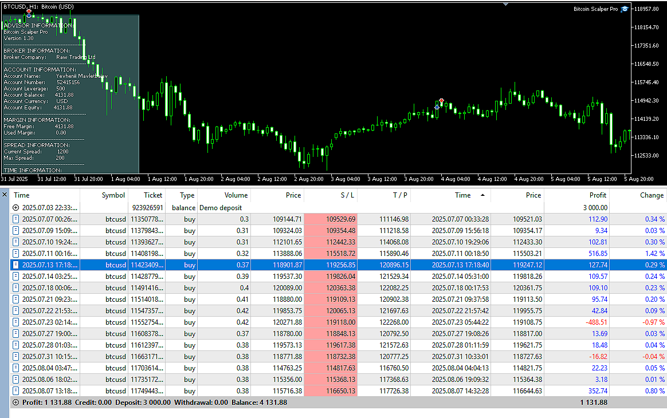Click the red trade marker near 4 Aug 04:00
This screenshot has width=667, height=418.
[442, 101]
